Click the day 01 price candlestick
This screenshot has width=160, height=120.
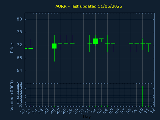point(89,43)
